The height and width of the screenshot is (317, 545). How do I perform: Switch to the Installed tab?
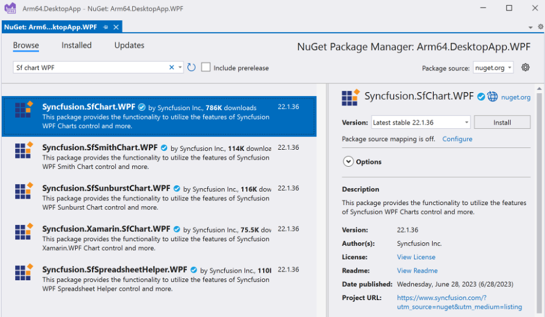(76, 45)
